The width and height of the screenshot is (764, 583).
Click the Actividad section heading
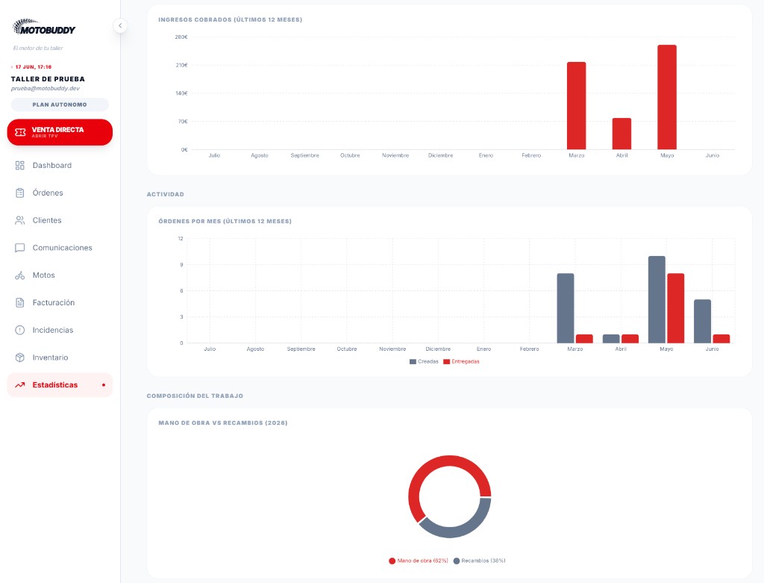[165, 195]
